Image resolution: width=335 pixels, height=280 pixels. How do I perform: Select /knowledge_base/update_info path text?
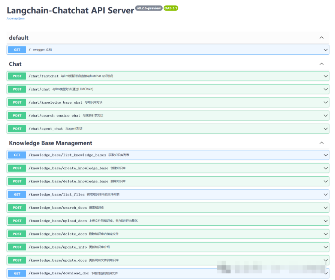58,247
